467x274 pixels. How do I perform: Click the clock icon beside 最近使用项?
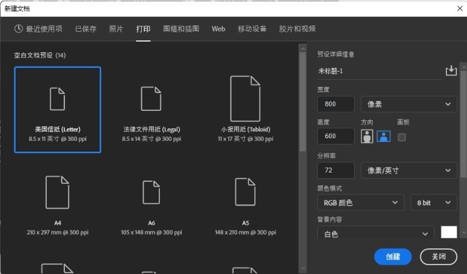19,29
